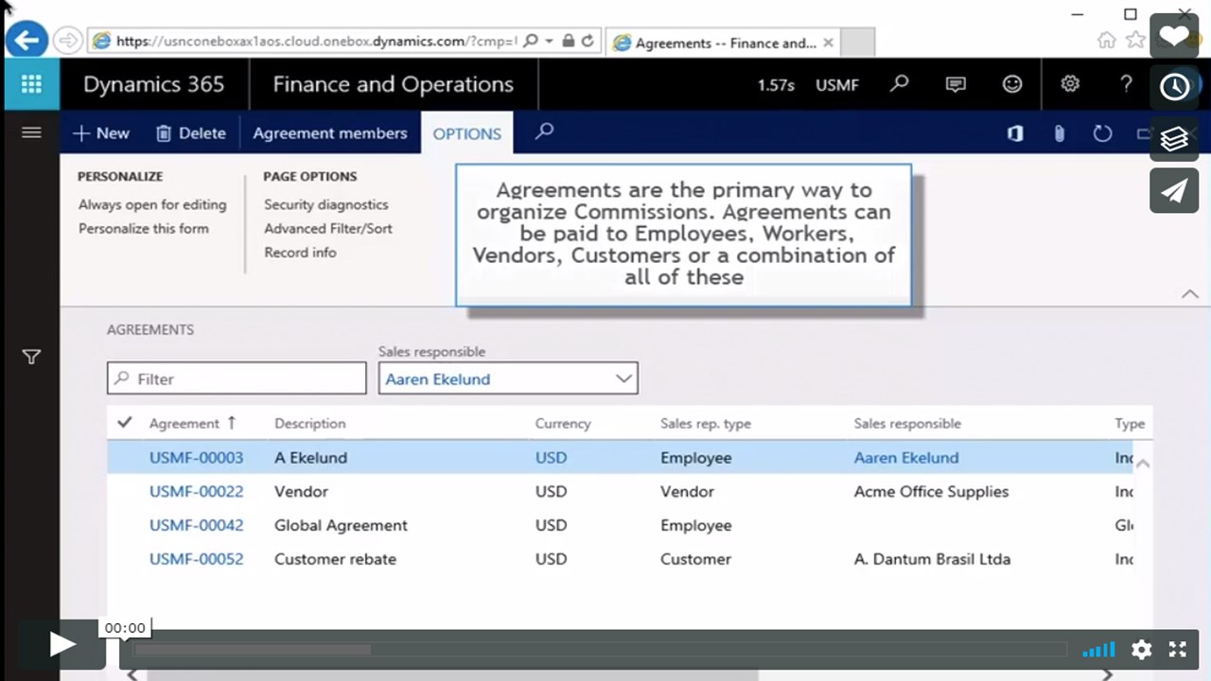Click the URL address field

(317, 42)
